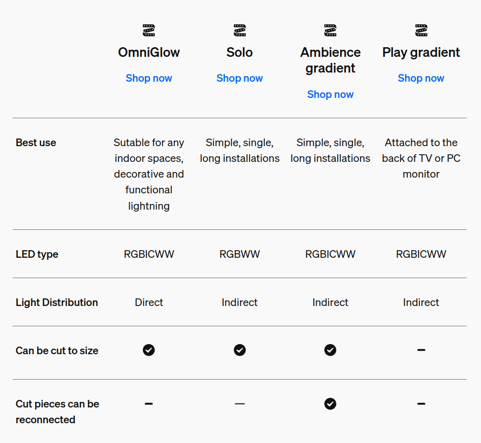Click the Solo cut-to-size checkmark
The image size is (481, 443).
click(239, 350)
